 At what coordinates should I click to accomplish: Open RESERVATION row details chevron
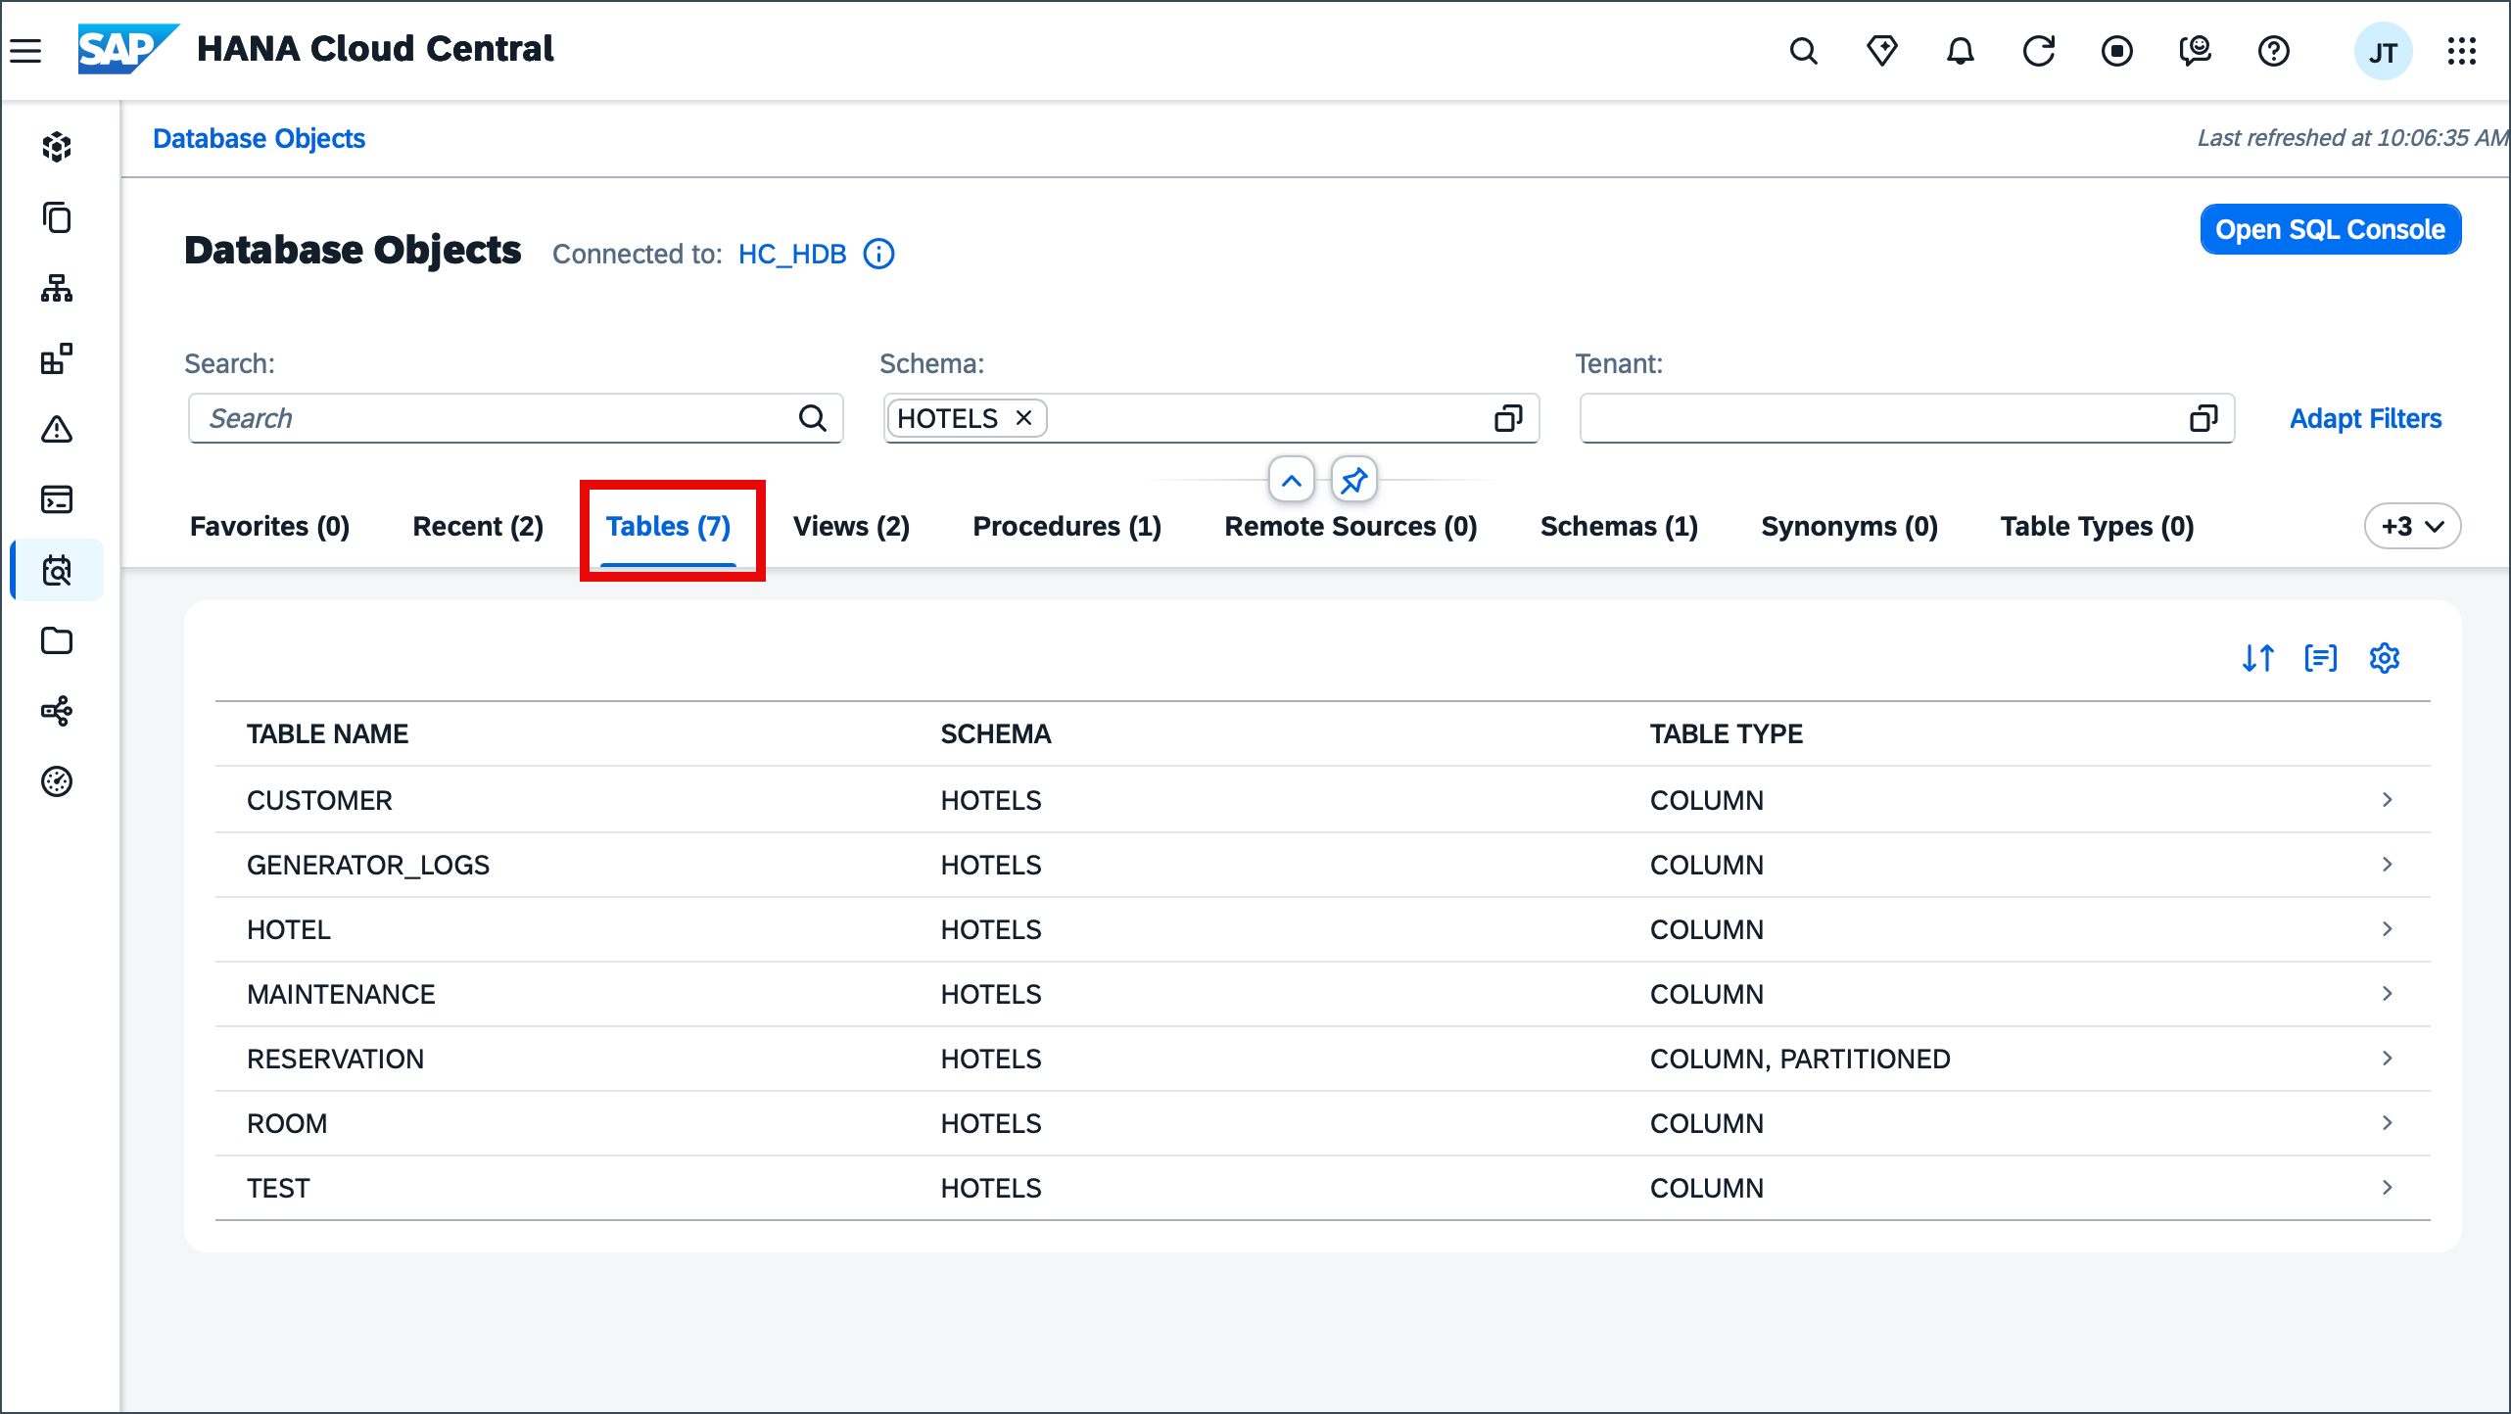tap(2388, 1059)
